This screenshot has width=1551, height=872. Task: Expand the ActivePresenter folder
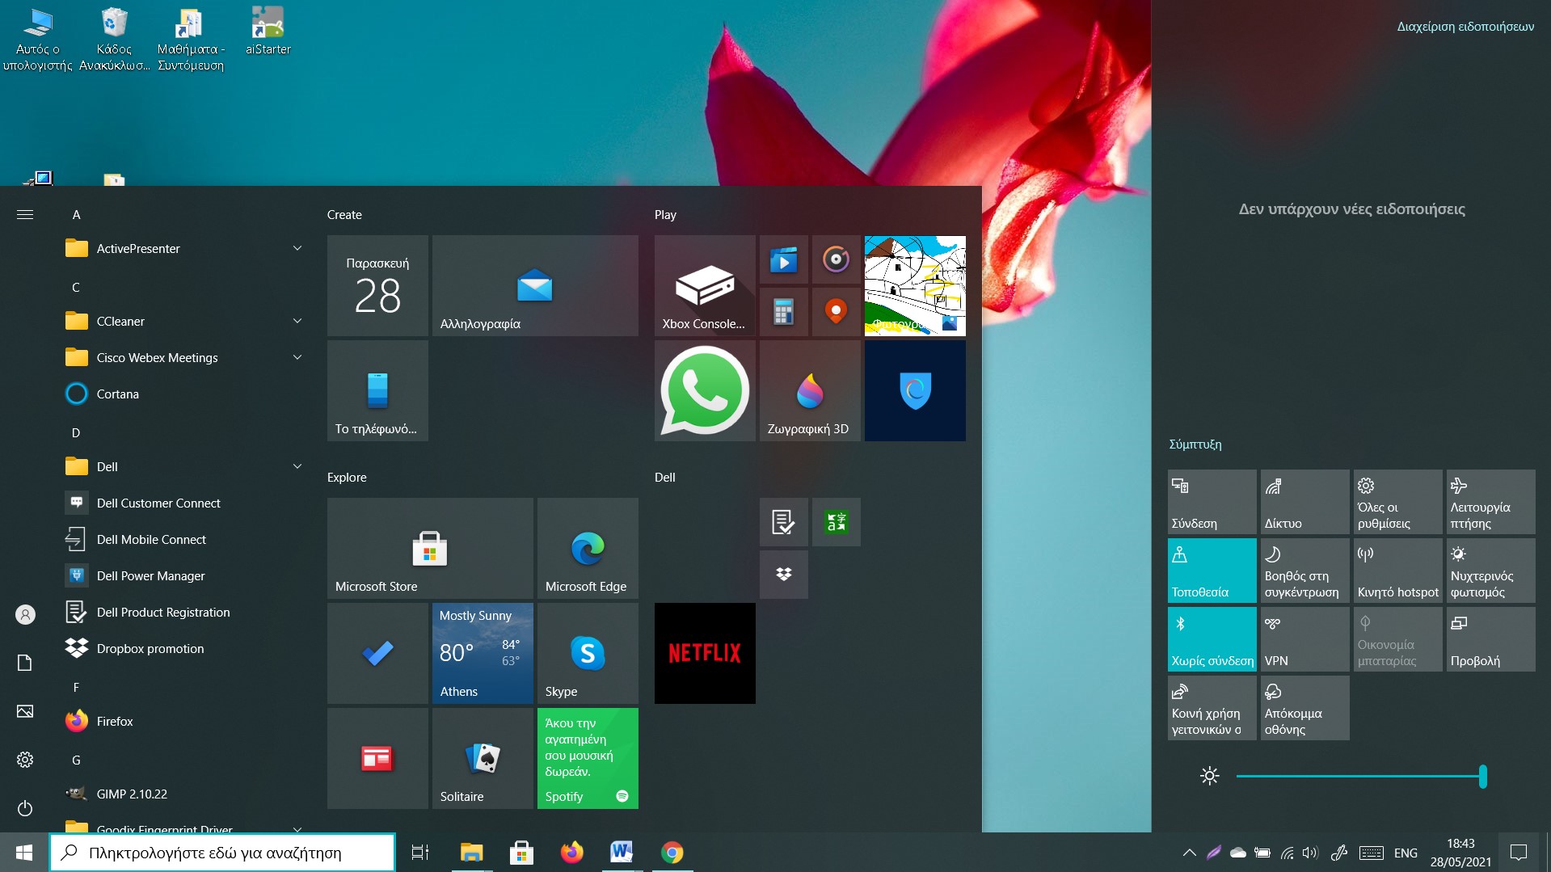pyautogui.click(x=184, y=248)
